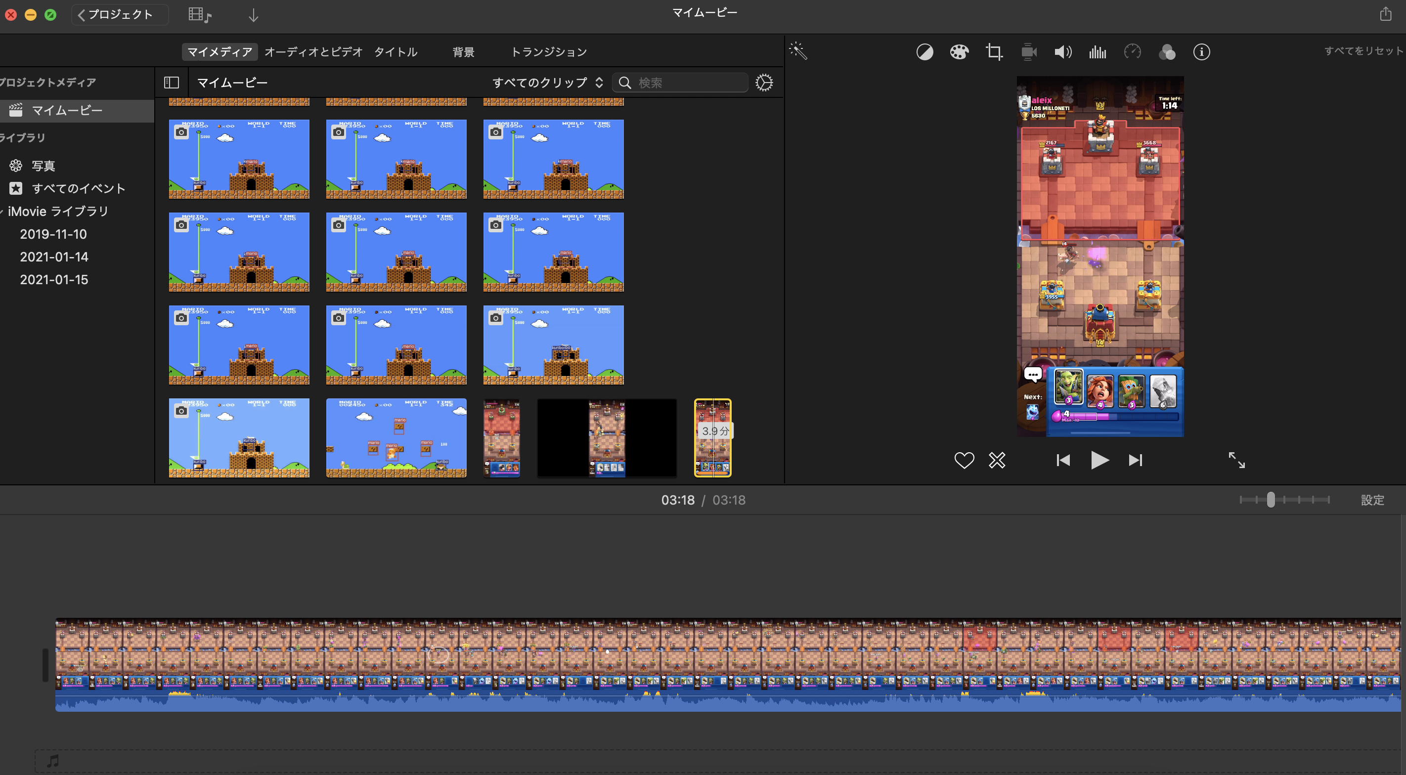Click the magic wand auto-enhance icon
The height and width of the screenshot is (775, 1406).
[x=798, y=51]
